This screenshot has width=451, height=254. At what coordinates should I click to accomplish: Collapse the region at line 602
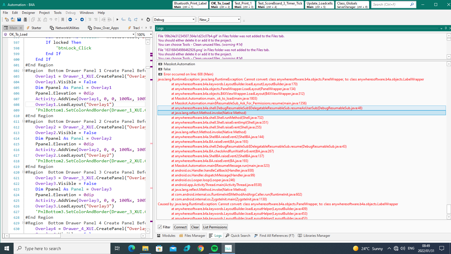24,71
